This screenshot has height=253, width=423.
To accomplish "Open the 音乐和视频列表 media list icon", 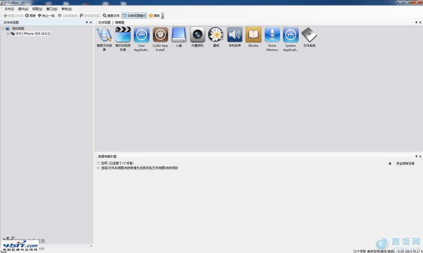I will [x=123, y=39].
